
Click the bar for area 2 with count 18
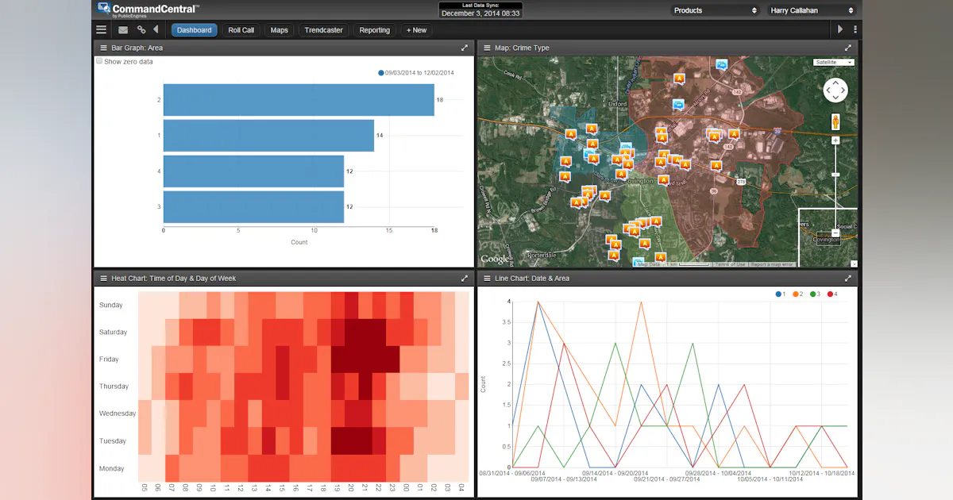(299, 99)
